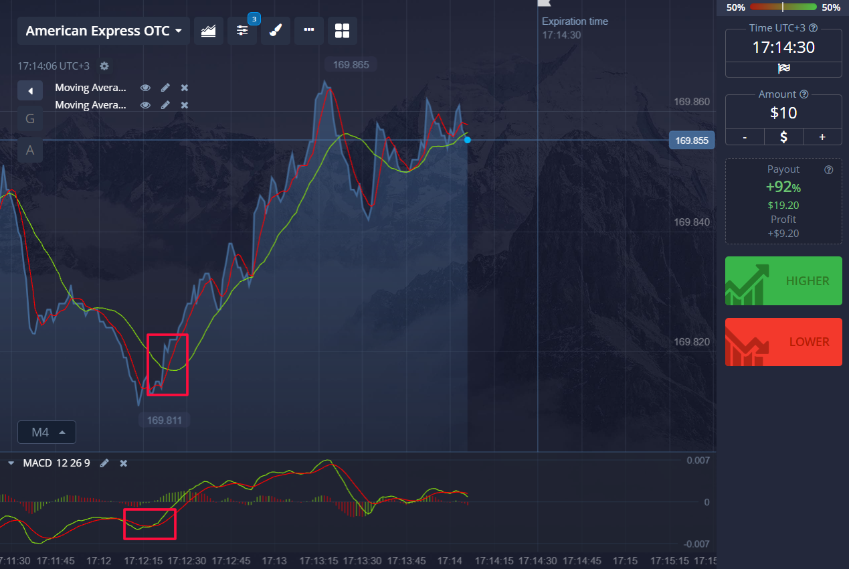The height and width of the screenshot is (569, 849).
Task: Toggle visibility of second Moving Average
Action: pyautogui.click(x=145, y=105)
